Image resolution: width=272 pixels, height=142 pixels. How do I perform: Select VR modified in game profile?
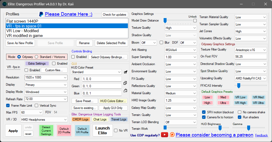[x=67, y=36]
